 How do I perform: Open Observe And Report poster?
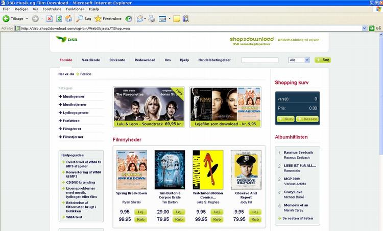pyautogui.click(x=246, y=169)
